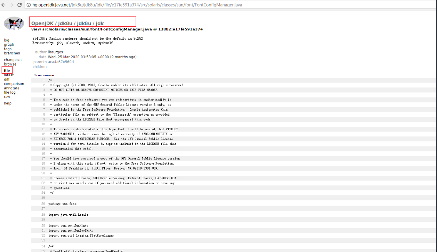Open the second jdk8u breadcrumb link
Image resolution: width=437 pixels, height=252 pixels.
pos(84,24)
